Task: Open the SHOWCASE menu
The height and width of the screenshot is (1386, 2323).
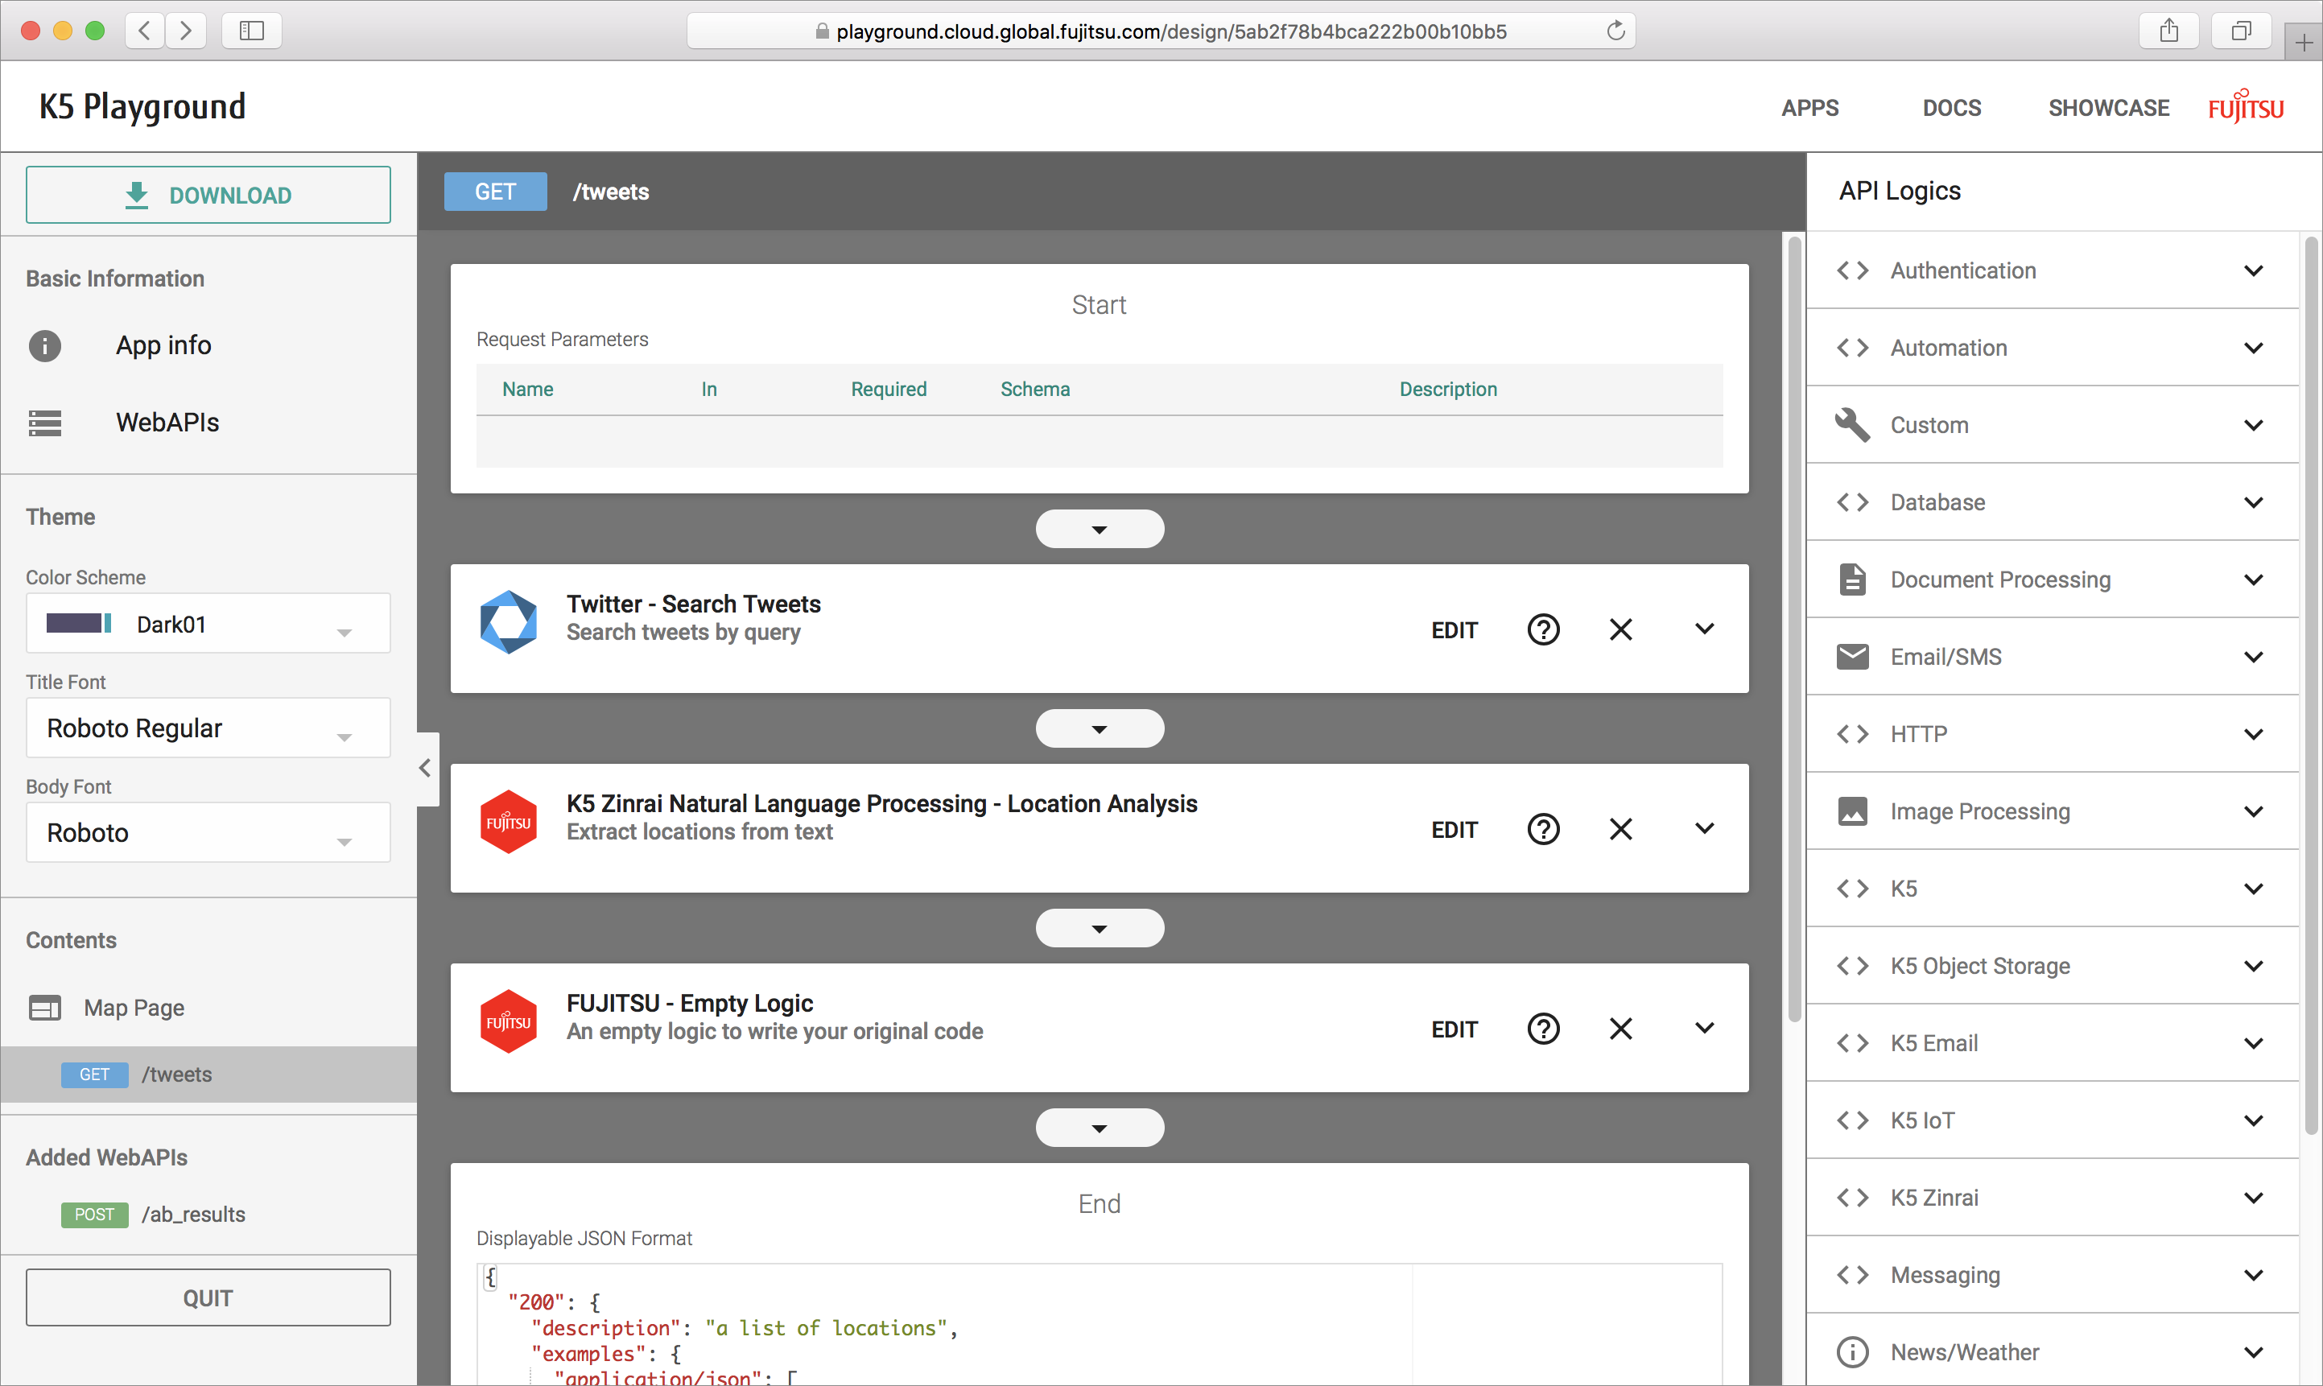Action: click(2108, 109)
